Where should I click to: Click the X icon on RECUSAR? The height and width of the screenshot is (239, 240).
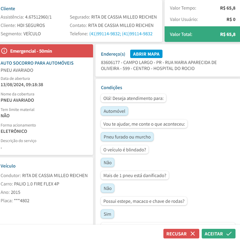click(193, 234)
